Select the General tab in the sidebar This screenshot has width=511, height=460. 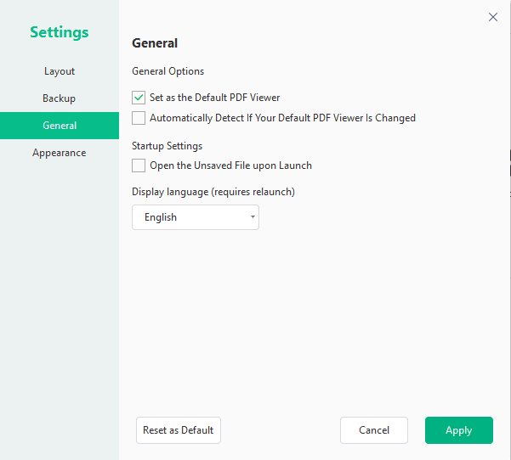pos(60,126)
